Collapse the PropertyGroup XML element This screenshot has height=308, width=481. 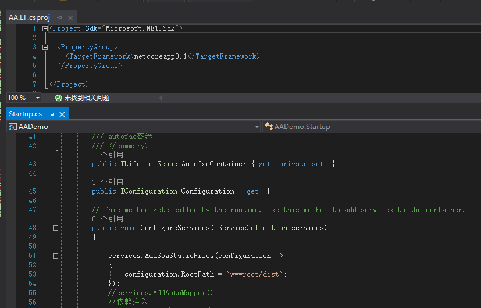(x=45, y=47)
